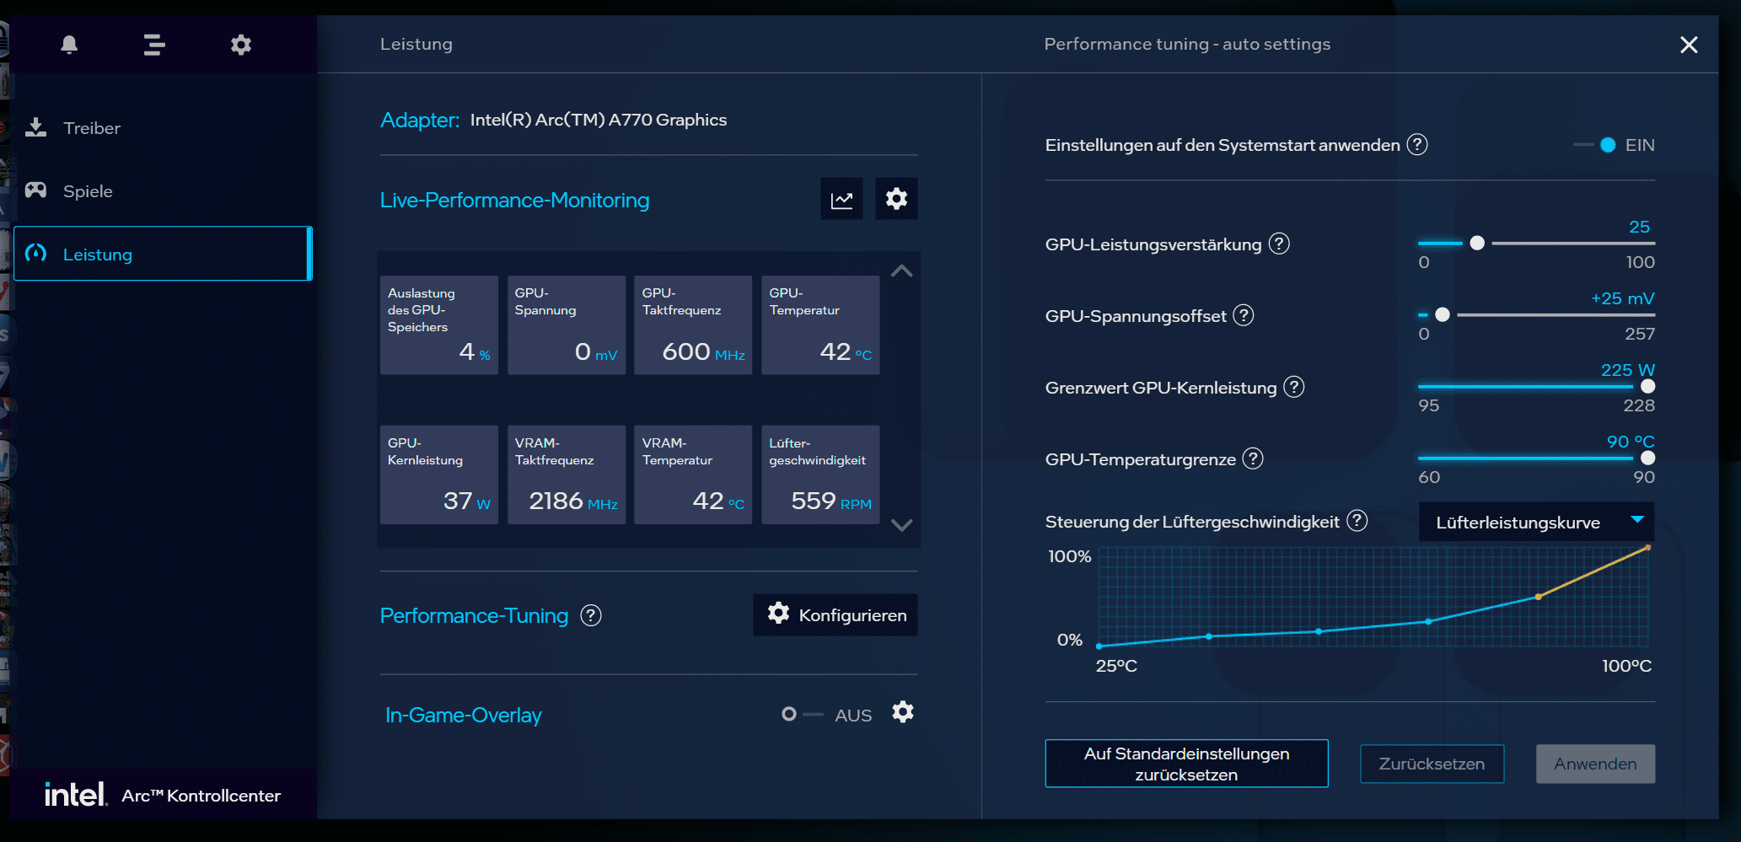The height and width of the screenshot is (842, 1741).
Task: Open the Lüfterleistungskurve dropdown
Action: click(1537, 522)
